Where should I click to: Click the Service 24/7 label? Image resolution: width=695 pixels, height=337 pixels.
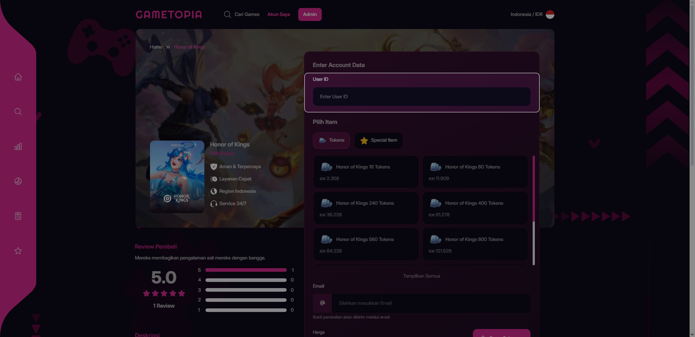(233, 204)
